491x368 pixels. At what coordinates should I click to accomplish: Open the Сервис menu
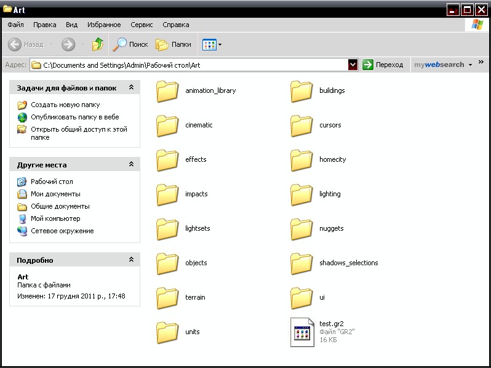tap(142, 25)
